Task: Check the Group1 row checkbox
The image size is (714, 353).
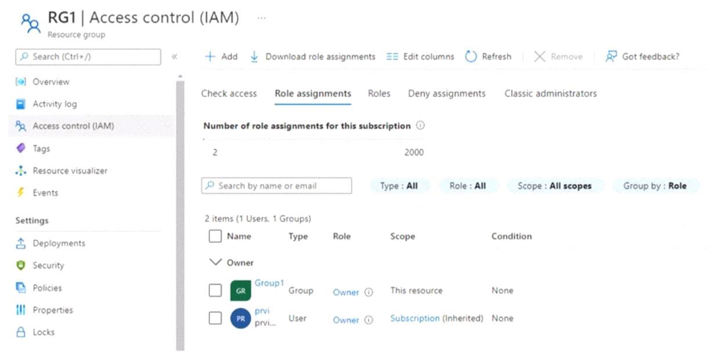Action: tap(215, 290)
